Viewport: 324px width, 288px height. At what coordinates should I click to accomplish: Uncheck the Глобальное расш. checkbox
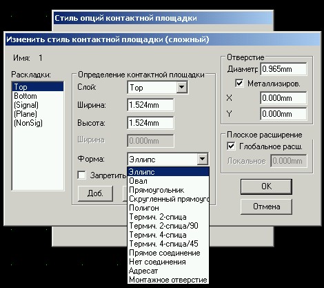231,146
